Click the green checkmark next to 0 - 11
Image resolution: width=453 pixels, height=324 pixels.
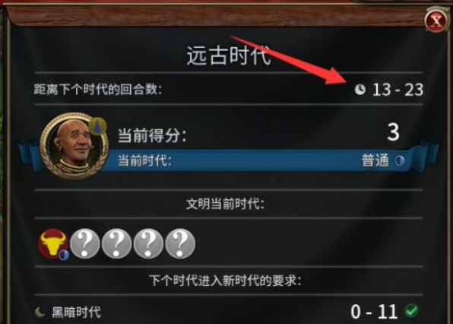[x=411, y=311]
